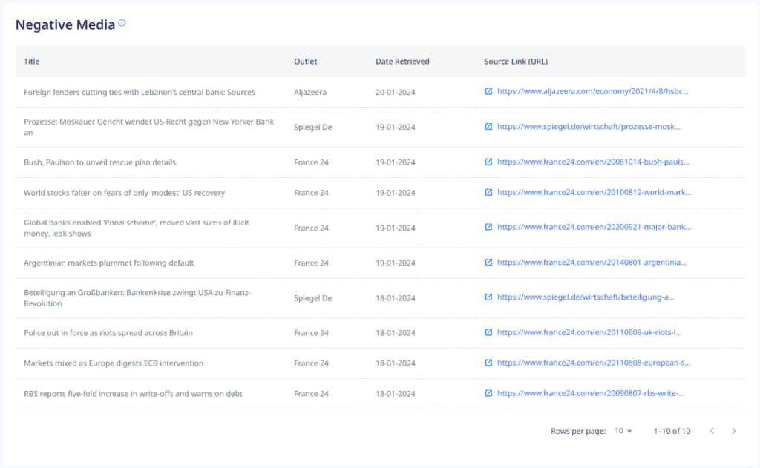Screen dimensions: 760x468
Task: Click the info icon beside Negative Media
Action: pos(122,23)
